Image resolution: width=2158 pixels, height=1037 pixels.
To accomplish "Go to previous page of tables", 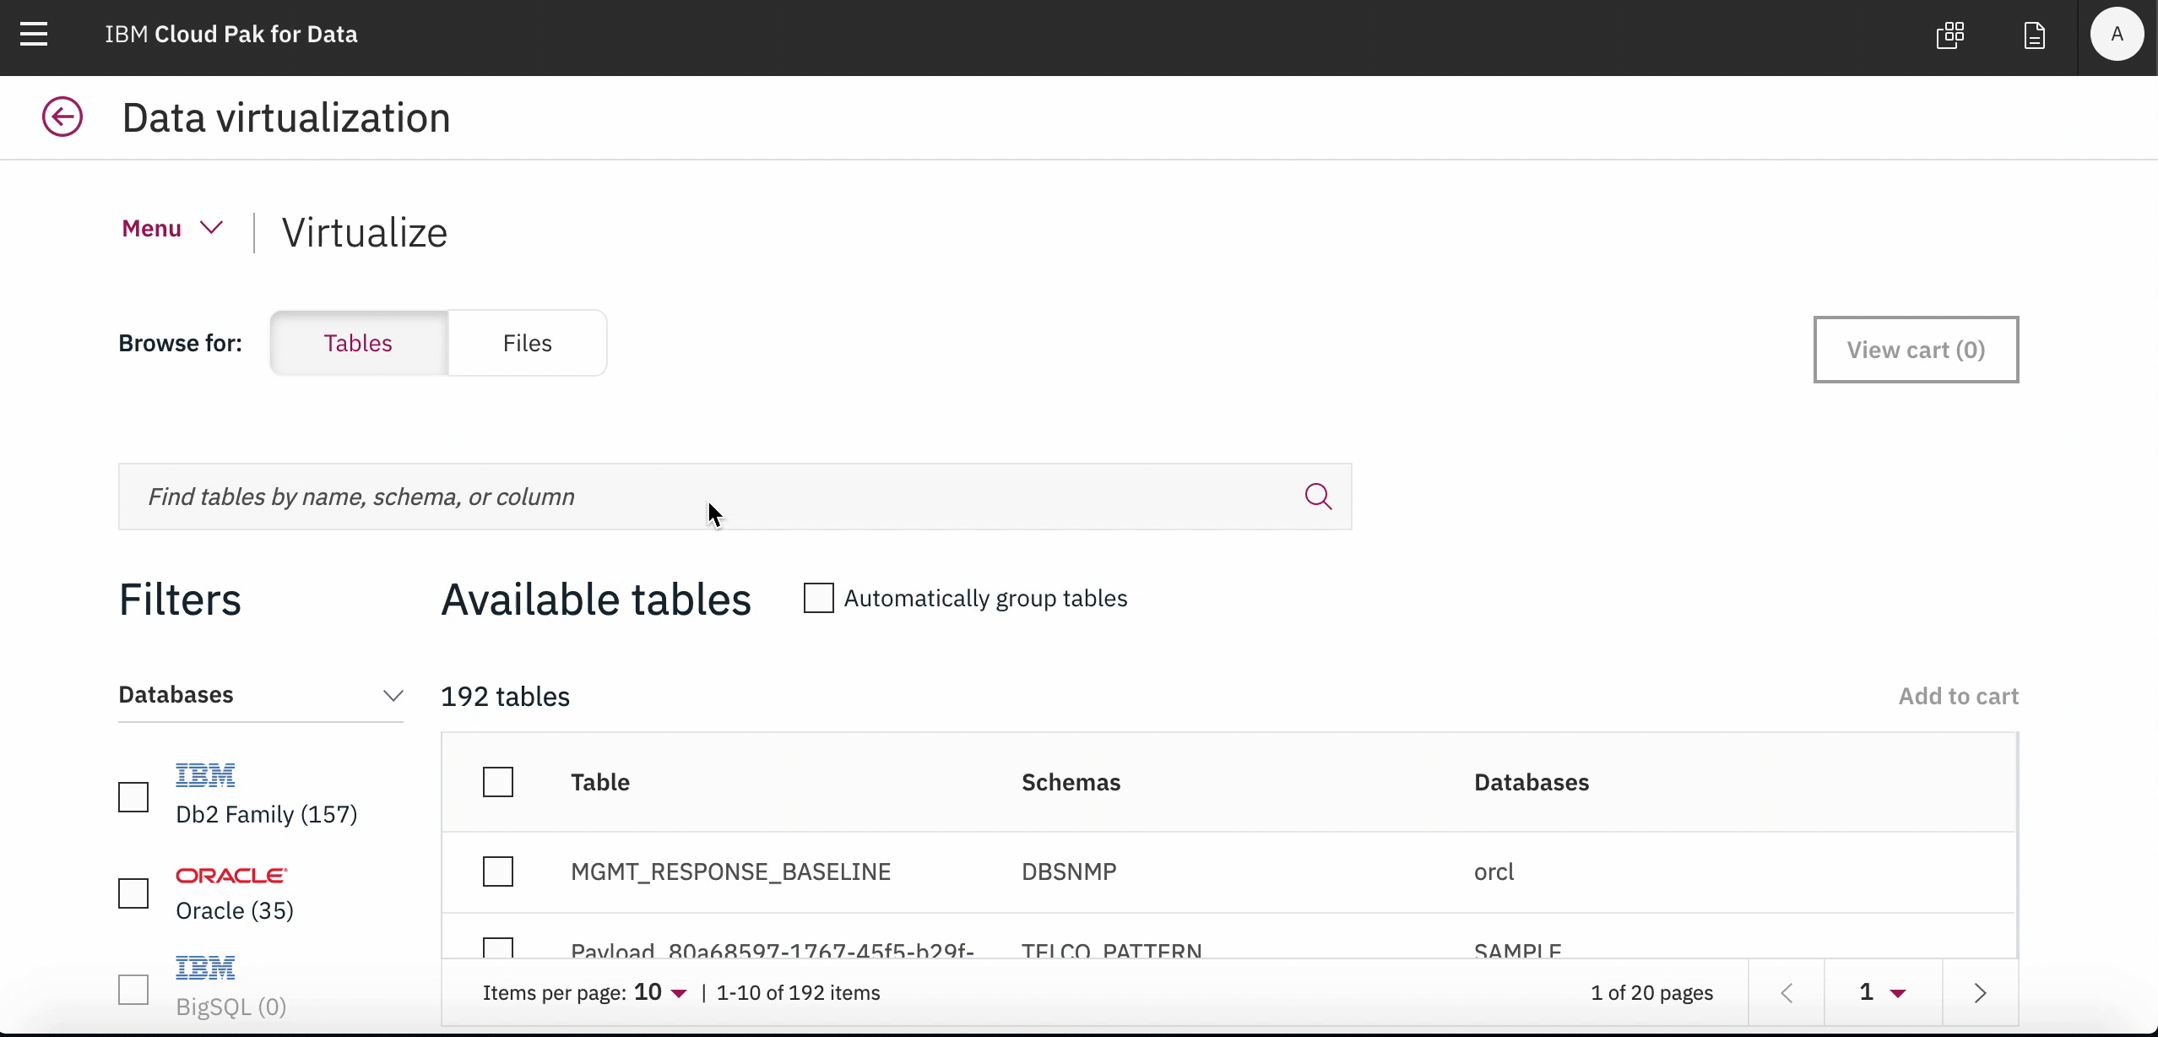I will (x=1787, y=993).
